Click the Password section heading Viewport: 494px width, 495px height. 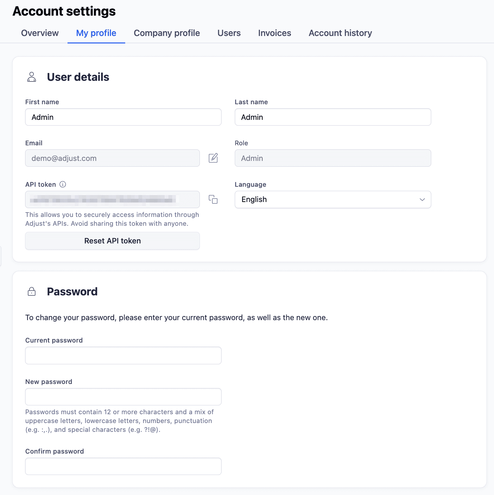point(72,292)
